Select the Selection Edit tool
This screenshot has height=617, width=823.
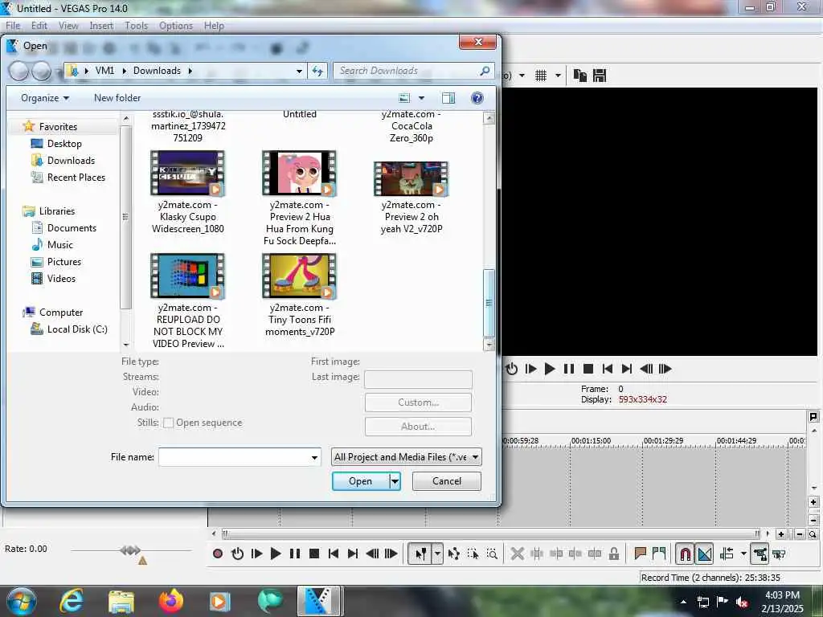point(473,554)
